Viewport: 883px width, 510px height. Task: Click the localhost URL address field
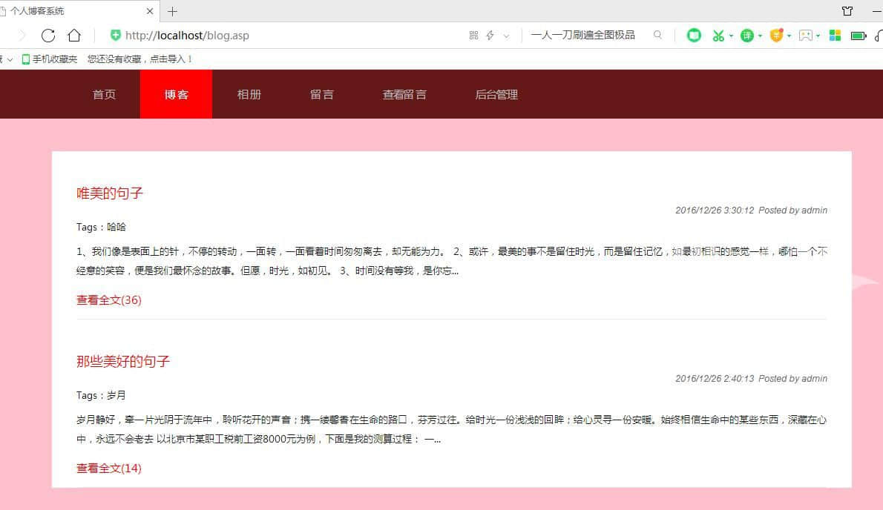pyautogui.click(x=282, y=36)
